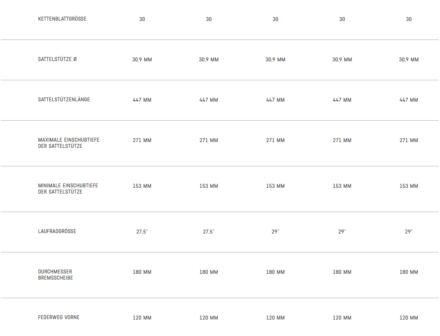
Task: Click first-column 271 MM insertion depth value
Action: tap(142, 140)
